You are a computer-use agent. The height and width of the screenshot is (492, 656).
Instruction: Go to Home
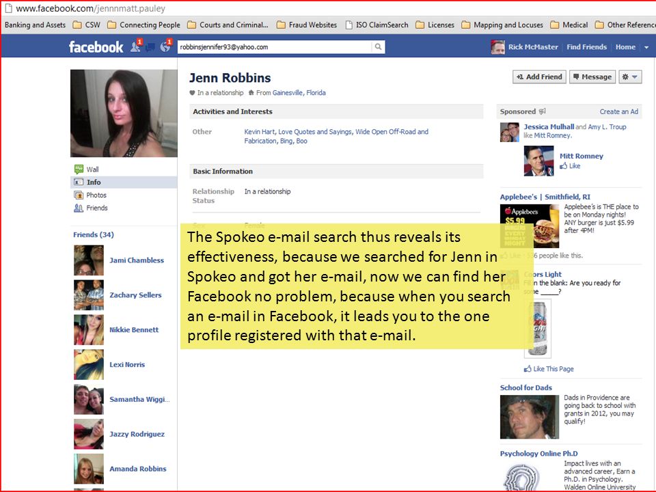click(625, 47)
